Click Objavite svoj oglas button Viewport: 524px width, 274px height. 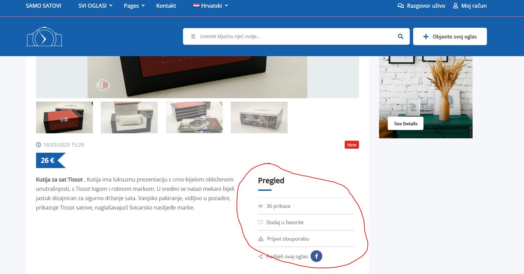[x=450, y=36]
